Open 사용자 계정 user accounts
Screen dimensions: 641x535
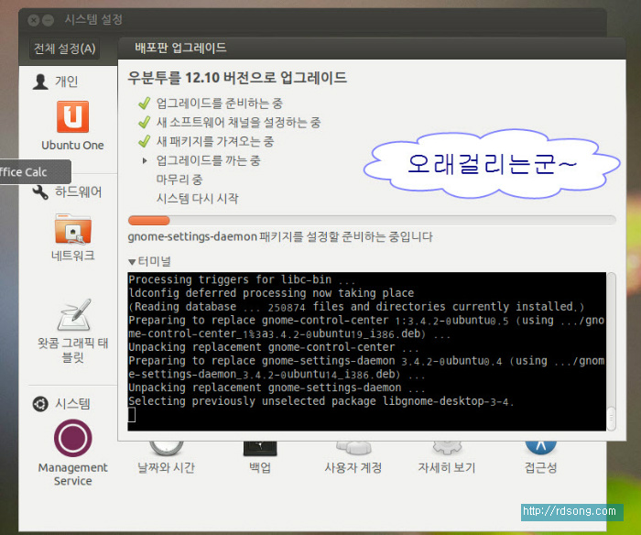coord(353,467)
